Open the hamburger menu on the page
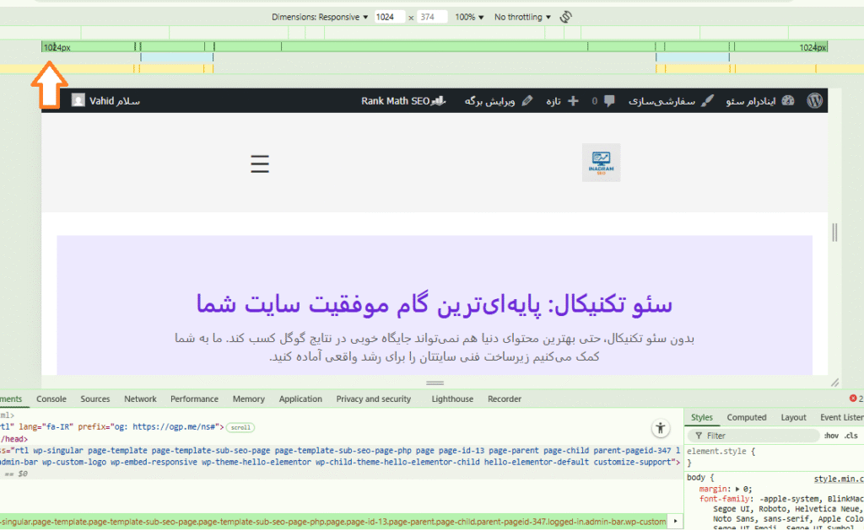 [x=260, y=164]
